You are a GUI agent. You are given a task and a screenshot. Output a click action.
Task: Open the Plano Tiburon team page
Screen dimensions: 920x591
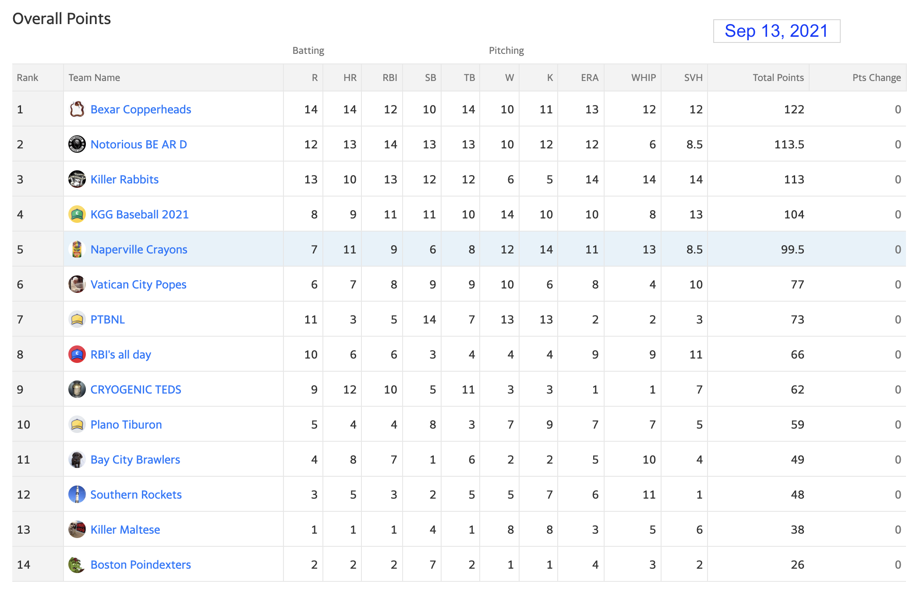point(126,425)
